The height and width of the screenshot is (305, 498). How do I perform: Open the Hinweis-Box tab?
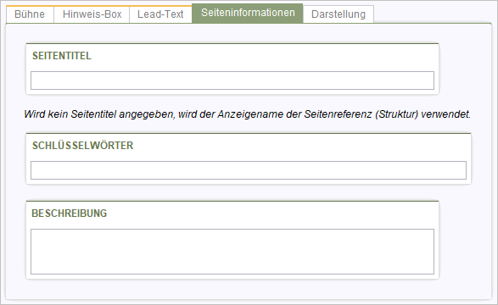(92, 14)
